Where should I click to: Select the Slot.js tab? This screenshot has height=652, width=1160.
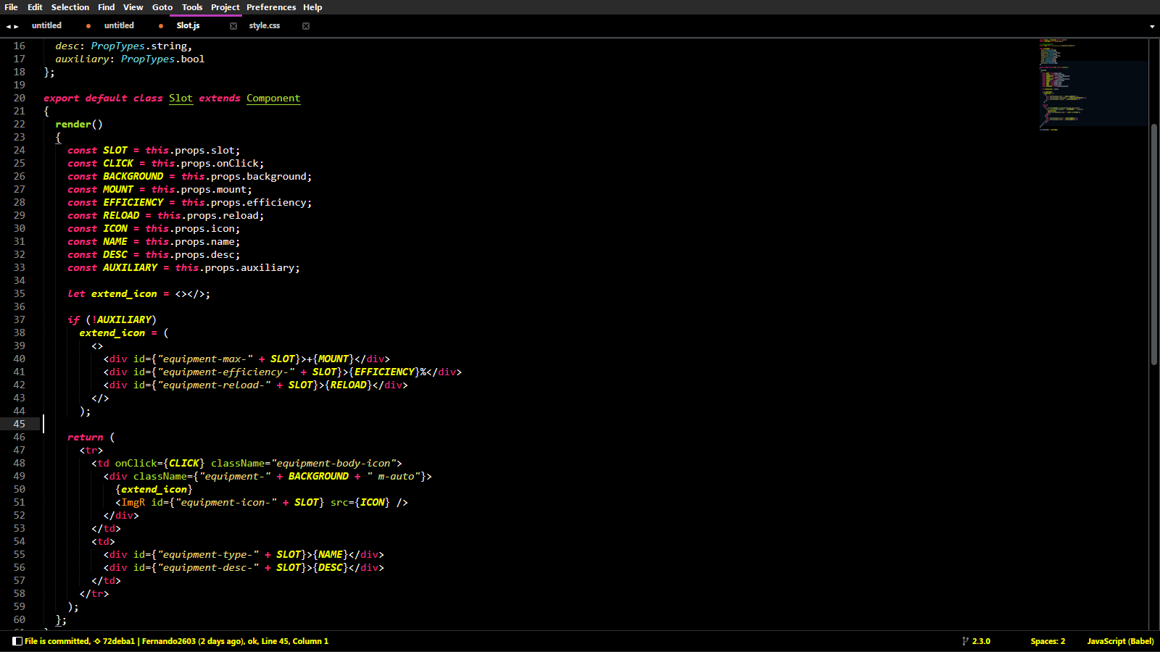188,25
